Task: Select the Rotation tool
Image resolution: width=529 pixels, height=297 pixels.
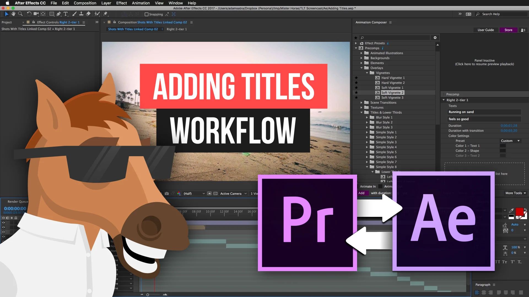Action: [x=29, y=14]
